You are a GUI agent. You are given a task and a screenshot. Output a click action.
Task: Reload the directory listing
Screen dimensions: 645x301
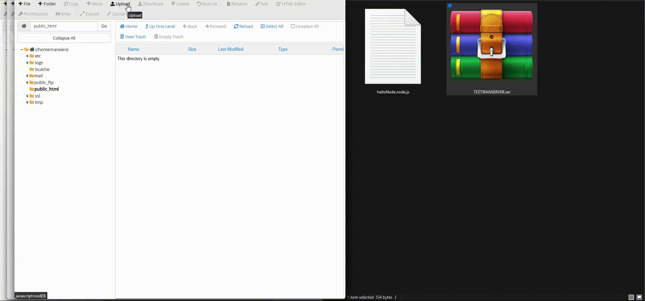click(x=243, y=27)
